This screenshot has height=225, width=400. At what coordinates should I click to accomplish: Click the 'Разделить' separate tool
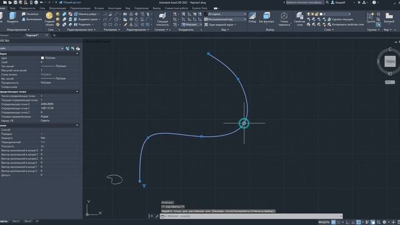point(83,24)
